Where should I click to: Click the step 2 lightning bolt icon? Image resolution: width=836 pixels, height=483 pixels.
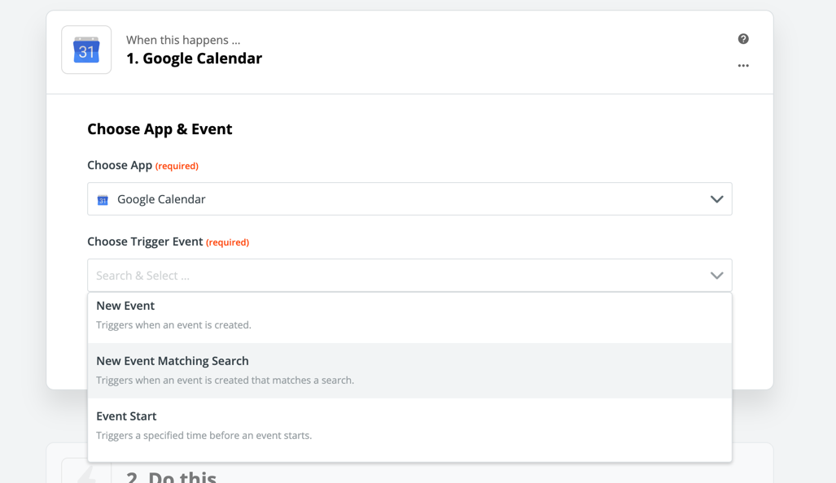86,473
